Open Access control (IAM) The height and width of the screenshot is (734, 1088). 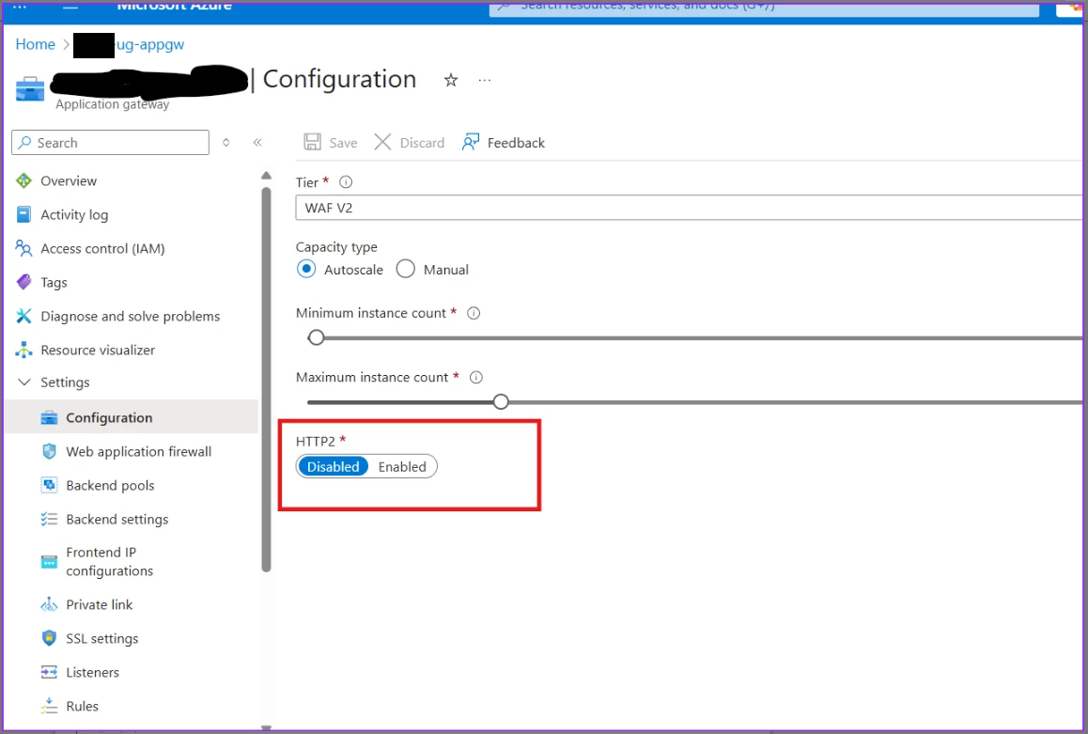(x=102, y=248)
